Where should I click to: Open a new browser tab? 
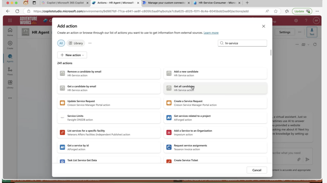[247, 3]
